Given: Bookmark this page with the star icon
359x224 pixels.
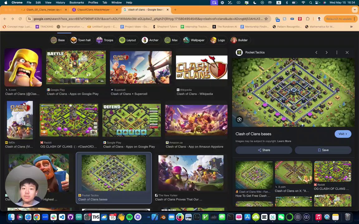Looking at the screenshot, I should coord(266,19).
